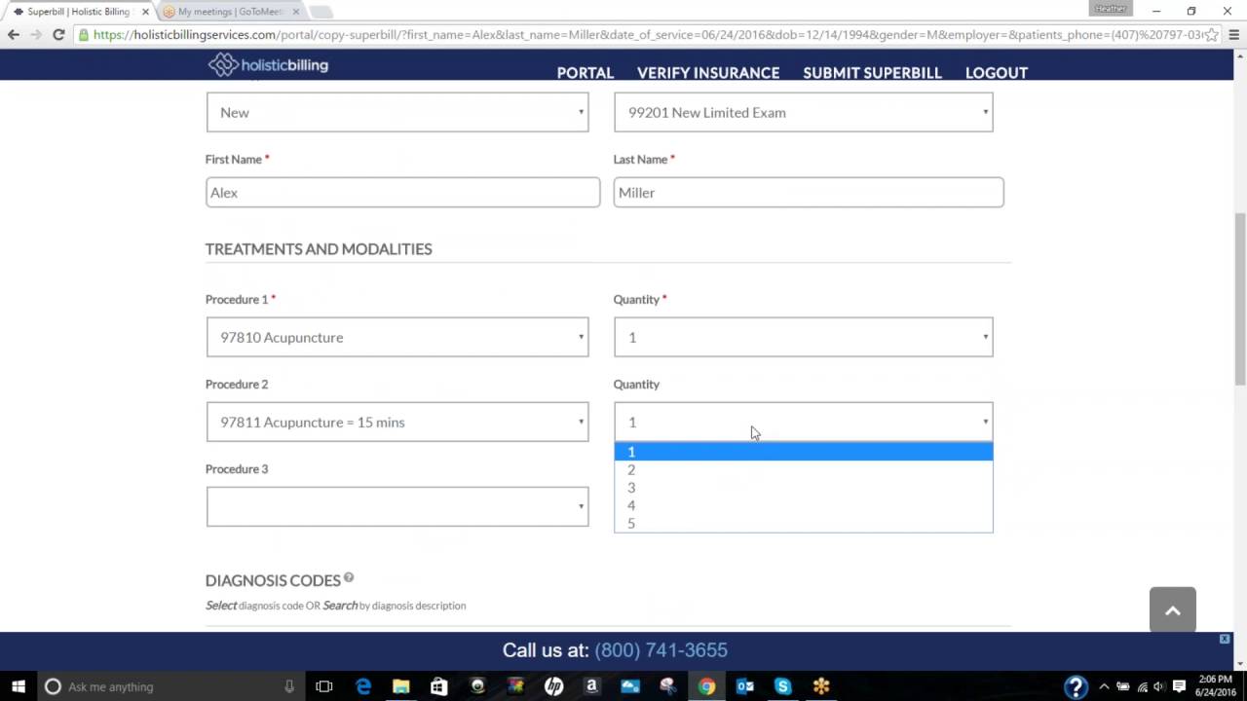Click Diagnosis Codes help question icon

pos(349,577)
